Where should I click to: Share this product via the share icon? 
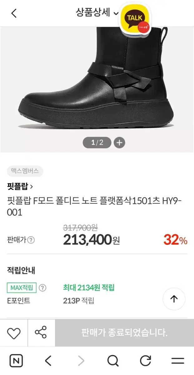coord(41,333)
